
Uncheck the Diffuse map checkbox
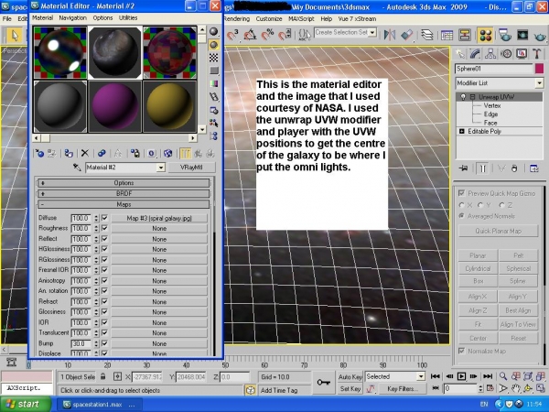tap(104, 218)
